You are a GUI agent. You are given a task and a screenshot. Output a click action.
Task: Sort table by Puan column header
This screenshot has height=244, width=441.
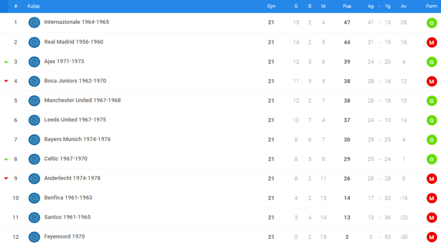pyautogui.click(x=347, y=6)
